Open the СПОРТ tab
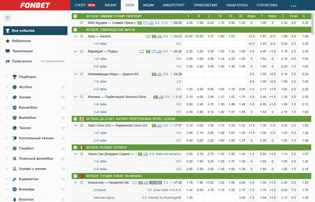 (x=85, y=5)
